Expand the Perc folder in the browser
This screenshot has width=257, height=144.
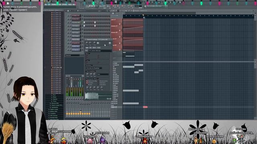[54, 95]
